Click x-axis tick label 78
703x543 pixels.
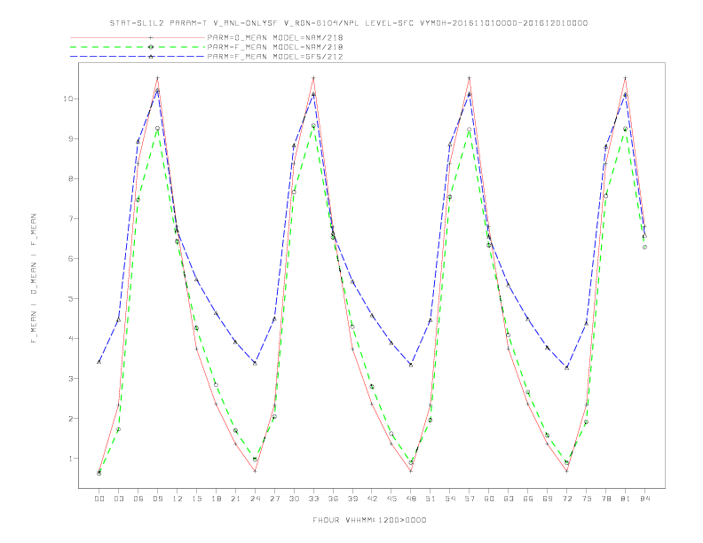pos(606,499)
